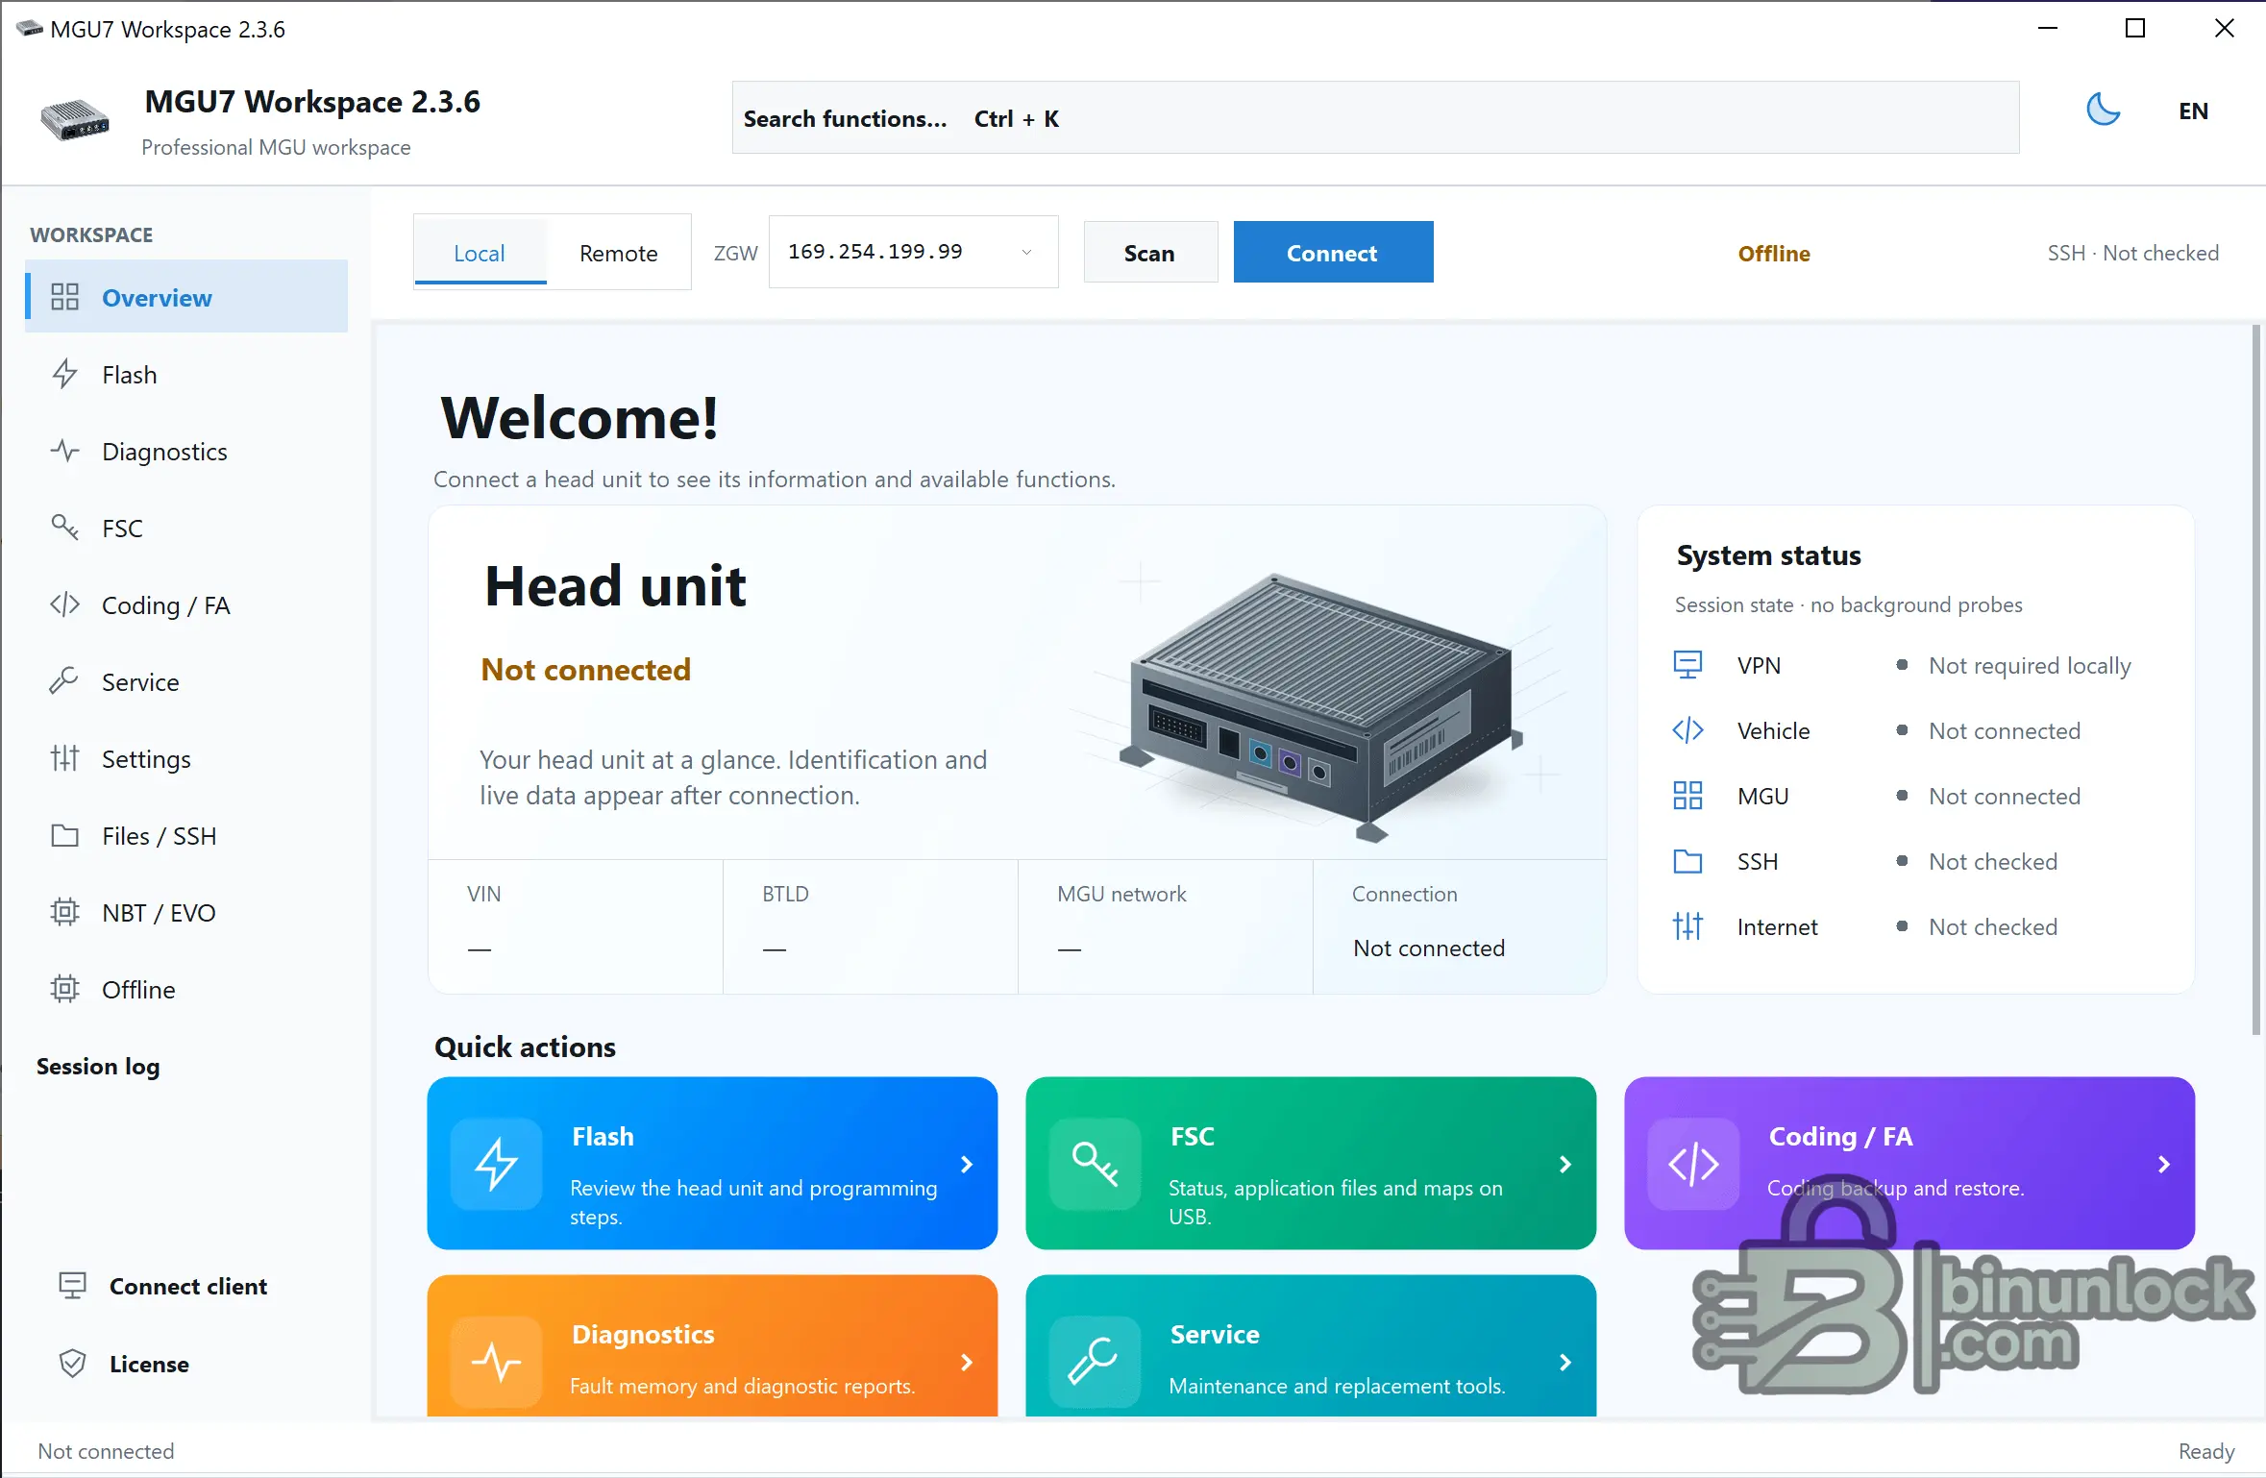Click the chevron on the Diagnostics card

(967, 1362)
